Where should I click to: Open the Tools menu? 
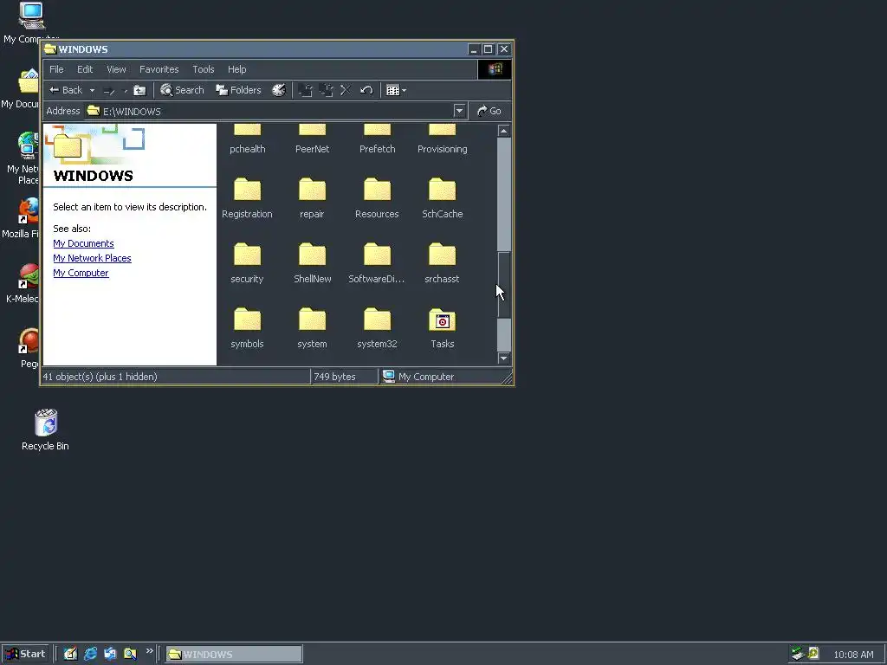[203, 69]
